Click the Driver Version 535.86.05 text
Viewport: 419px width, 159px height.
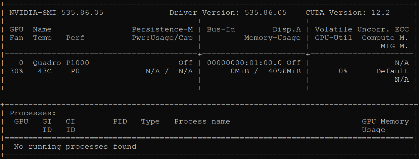[x=228, y=13]
